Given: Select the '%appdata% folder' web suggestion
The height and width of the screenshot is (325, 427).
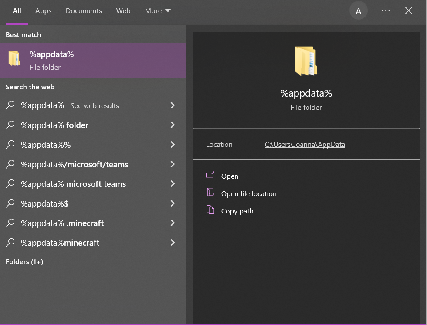Looking at the screenshot, I should [x=93, y=125].
